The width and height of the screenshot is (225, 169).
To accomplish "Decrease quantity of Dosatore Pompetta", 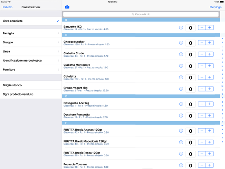I will (202, 116).
